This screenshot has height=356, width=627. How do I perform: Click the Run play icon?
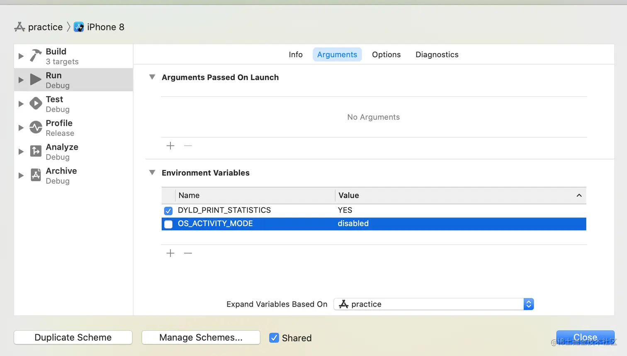(36, 80)
